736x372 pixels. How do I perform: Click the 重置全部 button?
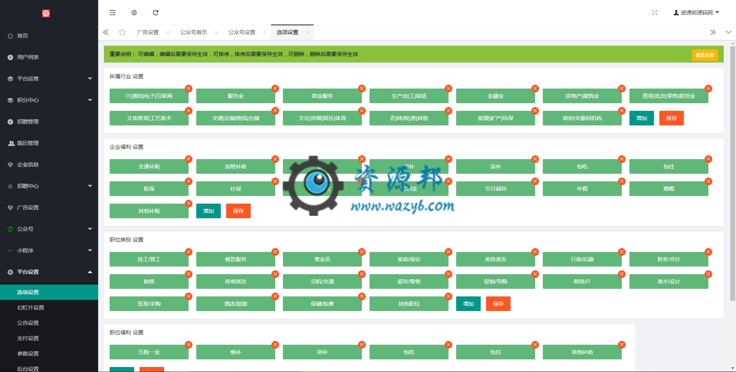[705, 55]
